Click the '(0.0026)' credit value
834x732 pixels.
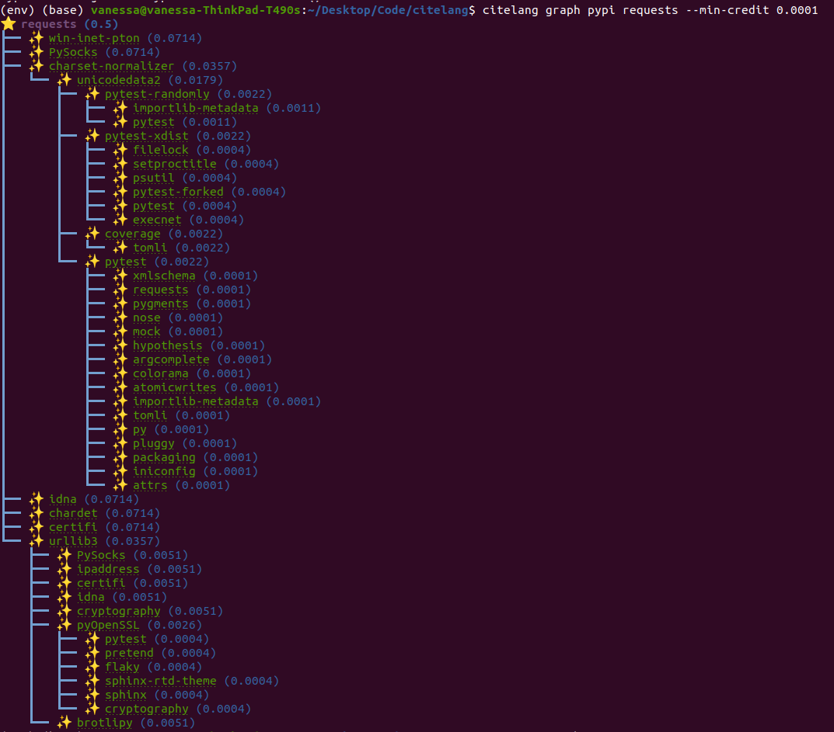click(x=174, y=625)
